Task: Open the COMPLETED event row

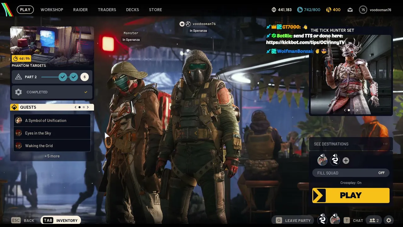Action: 52,92
